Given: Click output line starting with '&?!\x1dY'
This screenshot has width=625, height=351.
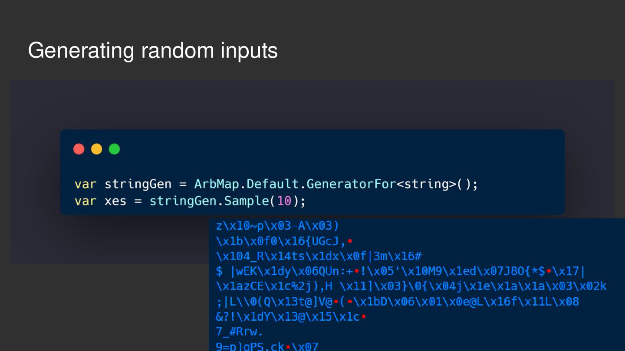Looking at the screenshot, I should coord(290,317).
